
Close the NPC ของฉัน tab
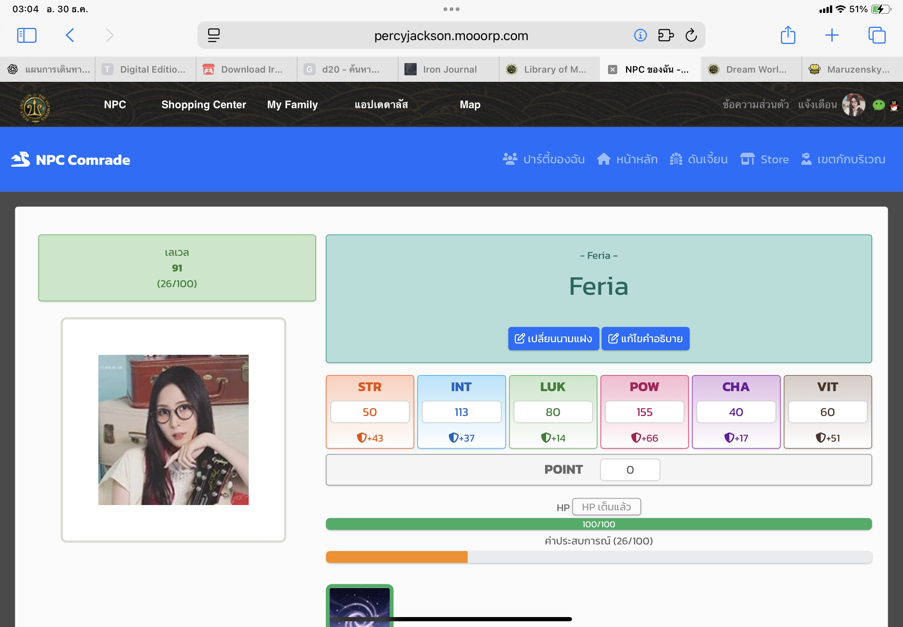(x=612, y=70)
